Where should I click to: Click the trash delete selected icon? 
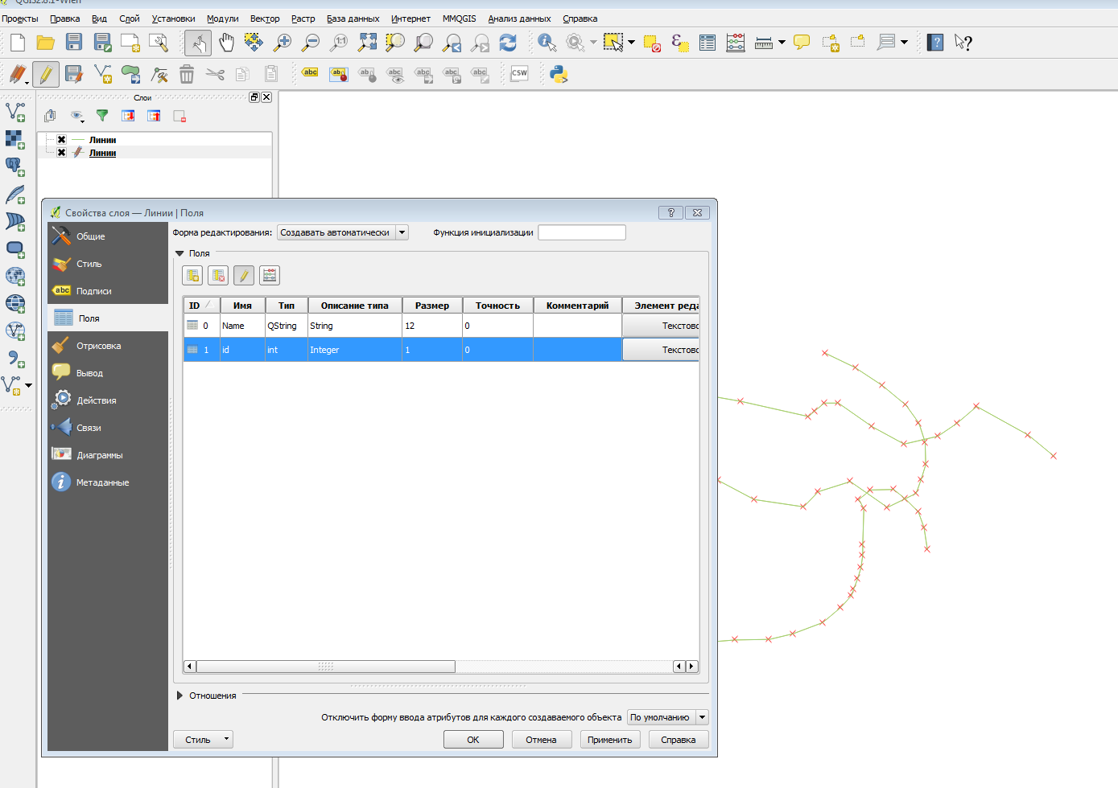[x=187, y=75]
